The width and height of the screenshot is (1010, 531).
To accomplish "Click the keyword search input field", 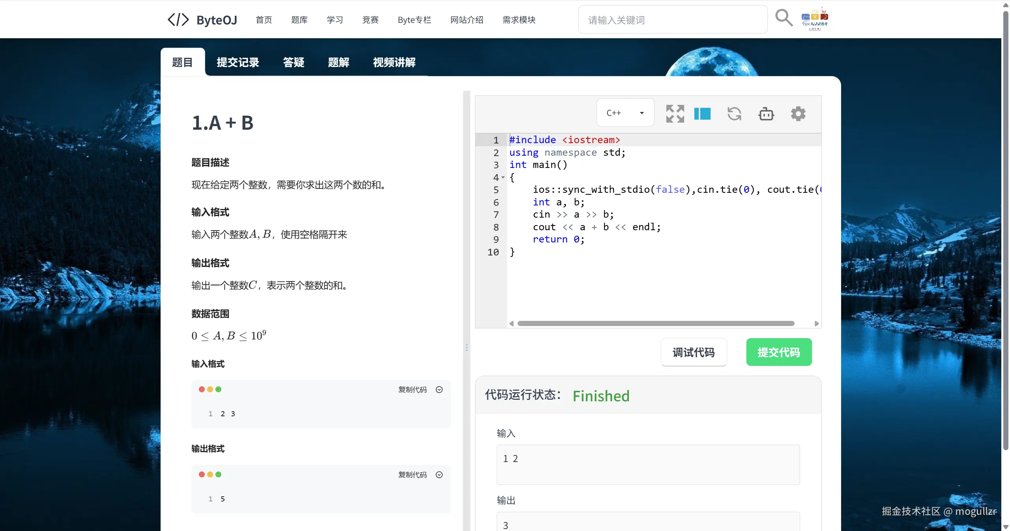I will 673,20.
